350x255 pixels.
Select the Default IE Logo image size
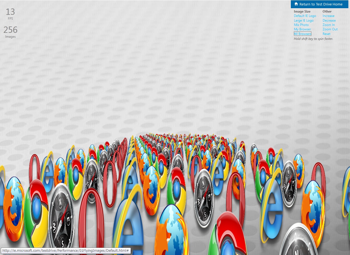[x=305, y=16]
